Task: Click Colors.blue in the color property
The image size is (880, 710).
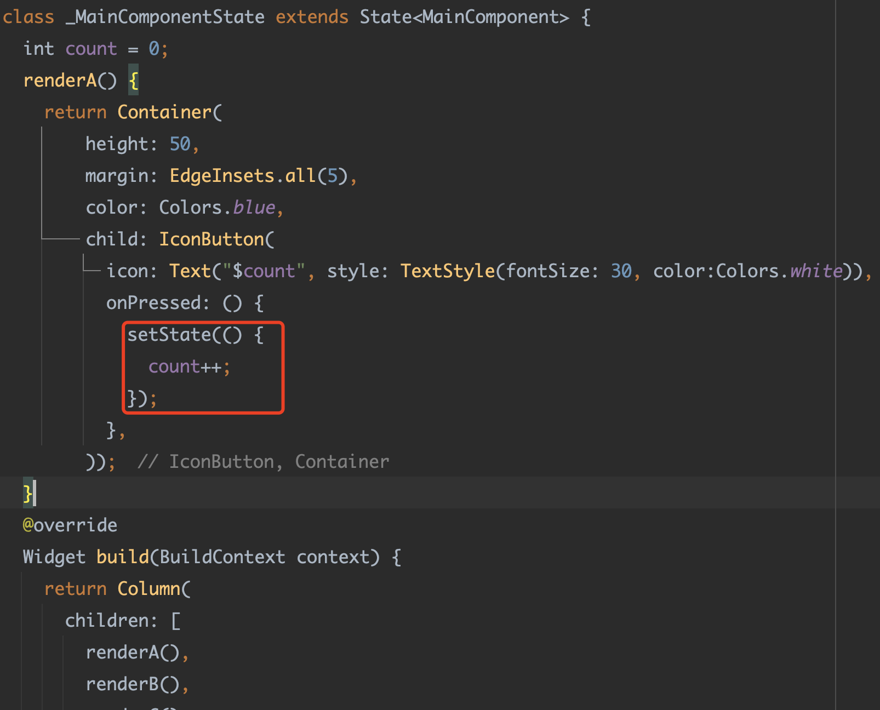Action: coord(216,207)
